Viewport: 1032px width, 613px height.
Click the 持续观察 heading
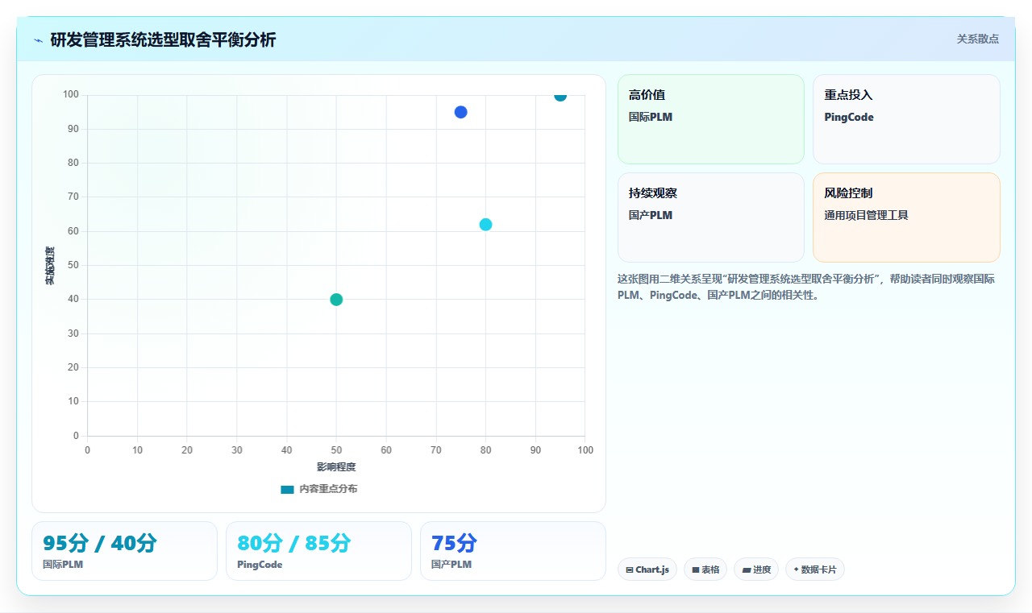coord(653,193)
